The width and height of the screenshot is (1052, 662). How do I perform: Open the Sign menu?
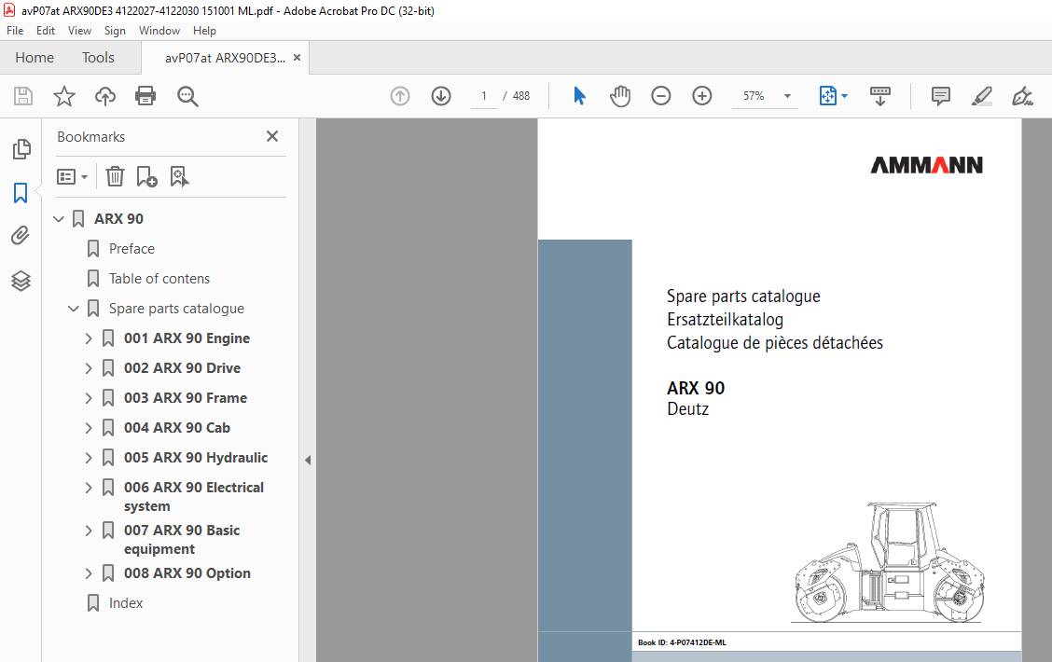(115, 30)
